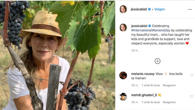The image size is (195, 110).
Task: Like melanie.roussy's comment with the heart icon
Action: [192, 75]
